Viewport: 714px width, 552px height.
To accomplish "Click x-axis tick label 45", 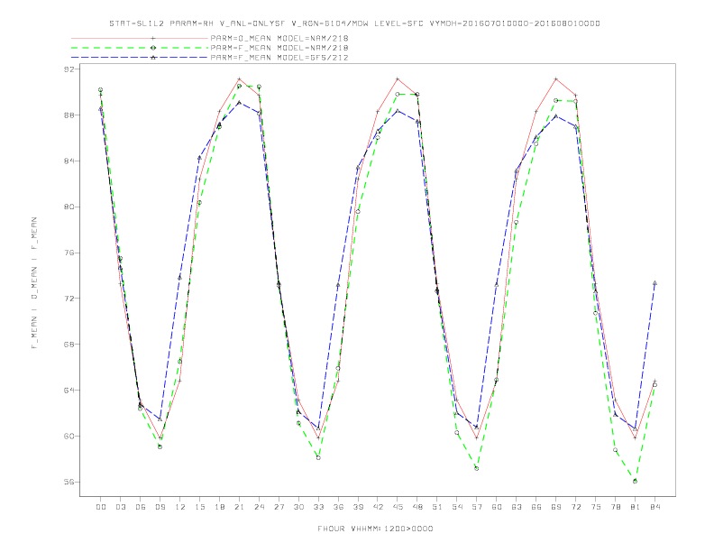I will 398,507.
